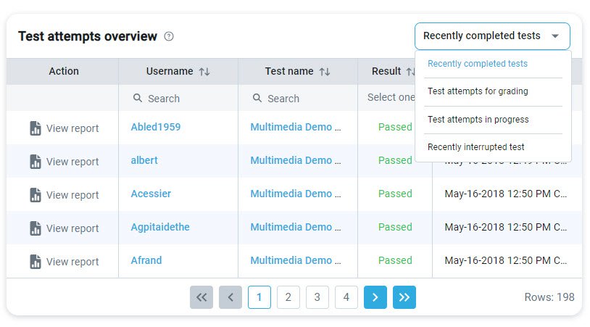This screenshot has height=327, width=590.
Task: Go to the next page arrow
Action: pos(375,297)
